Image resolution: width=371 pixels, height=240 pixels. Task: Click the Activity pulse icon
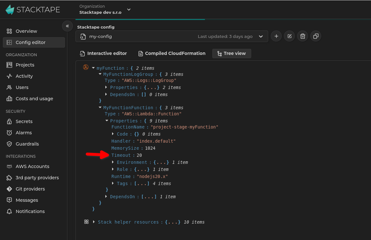[x=9, y=76]
